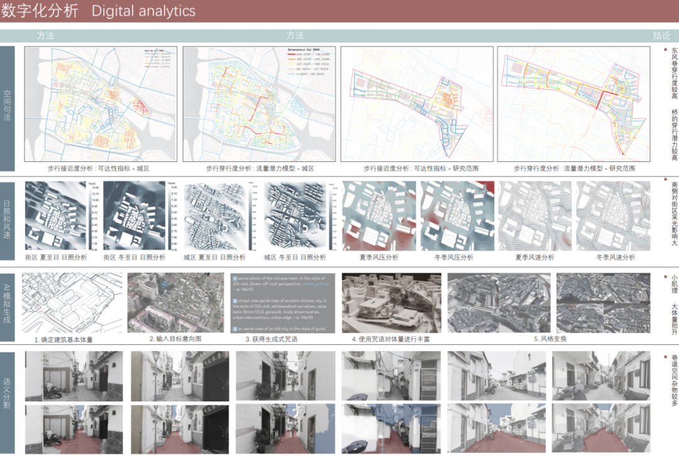Select the 语义分割 side section label
Viewport: 679px width, 456px height.
[8, 376]
